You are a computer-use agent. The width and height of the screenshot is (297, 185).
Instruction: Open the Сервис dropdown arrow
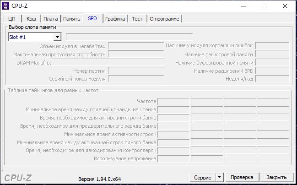[219, 177]
